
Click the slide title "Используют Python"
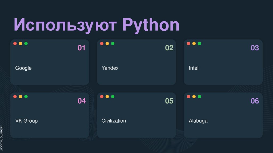(x=97, y=25)
